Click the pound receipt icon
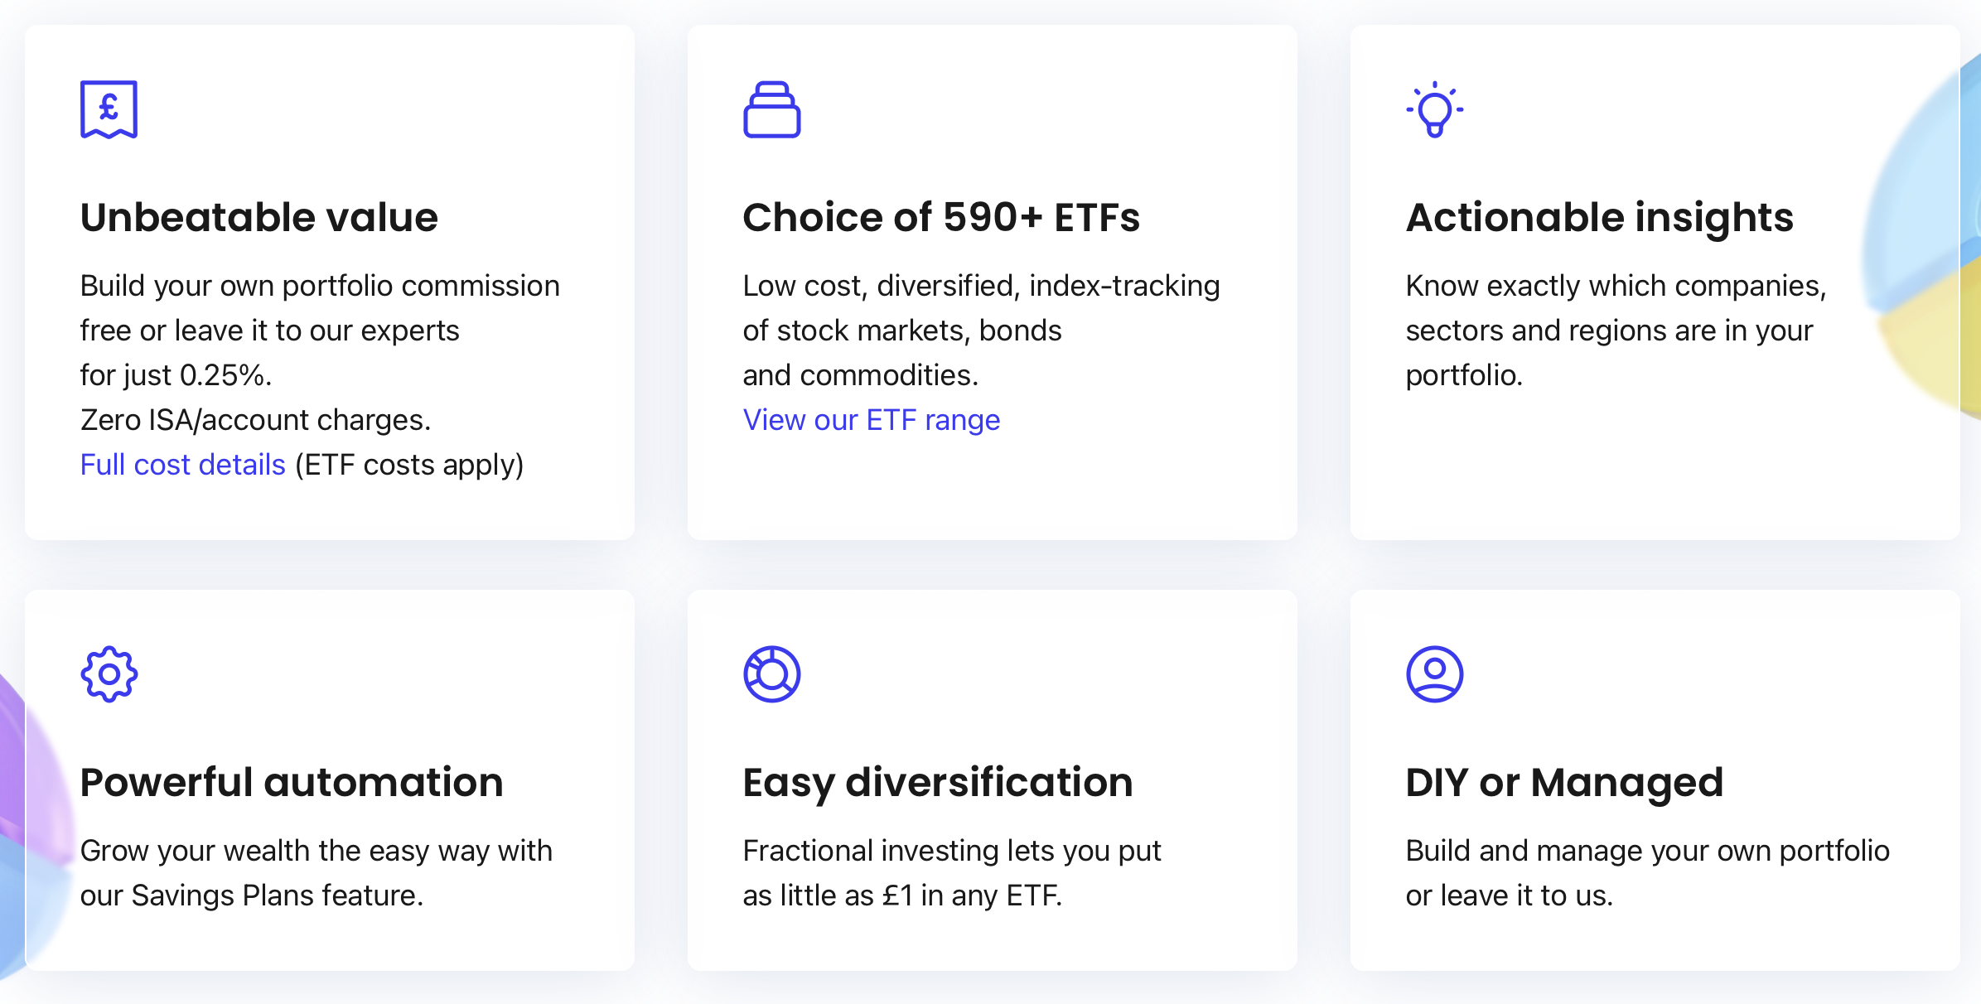The width and height of the screenshot is (1981, 1004). point(109,109)
